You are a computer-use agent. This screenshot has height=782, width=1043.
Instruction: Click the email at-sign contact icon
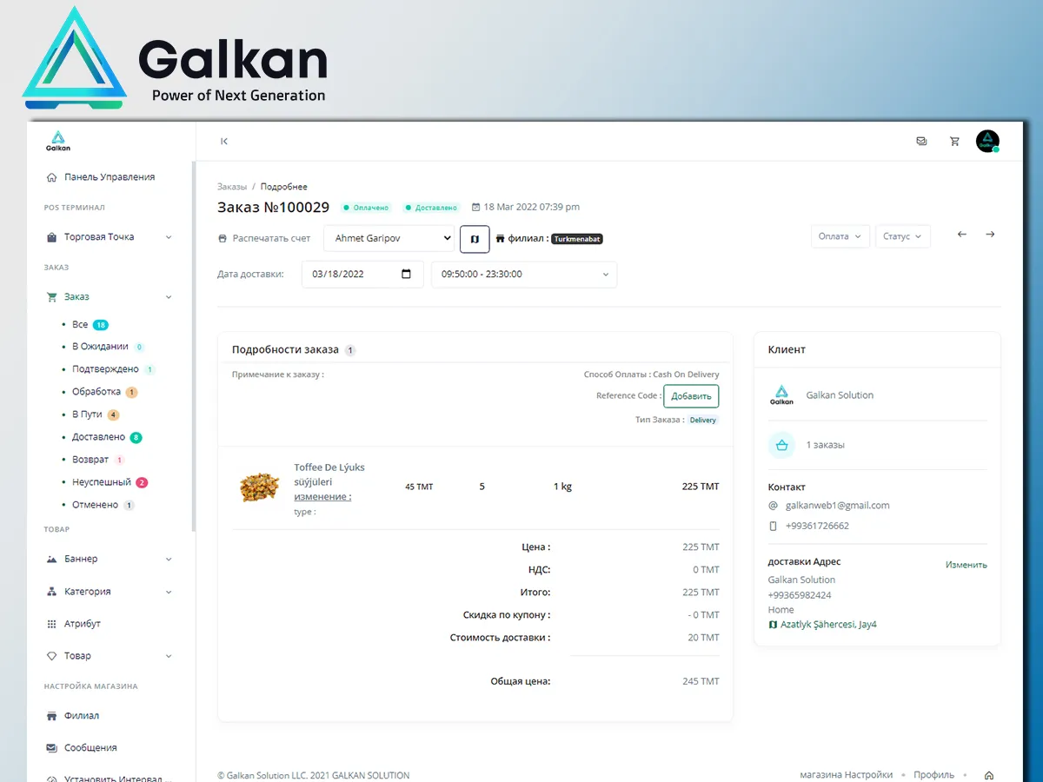pos(773,506)
